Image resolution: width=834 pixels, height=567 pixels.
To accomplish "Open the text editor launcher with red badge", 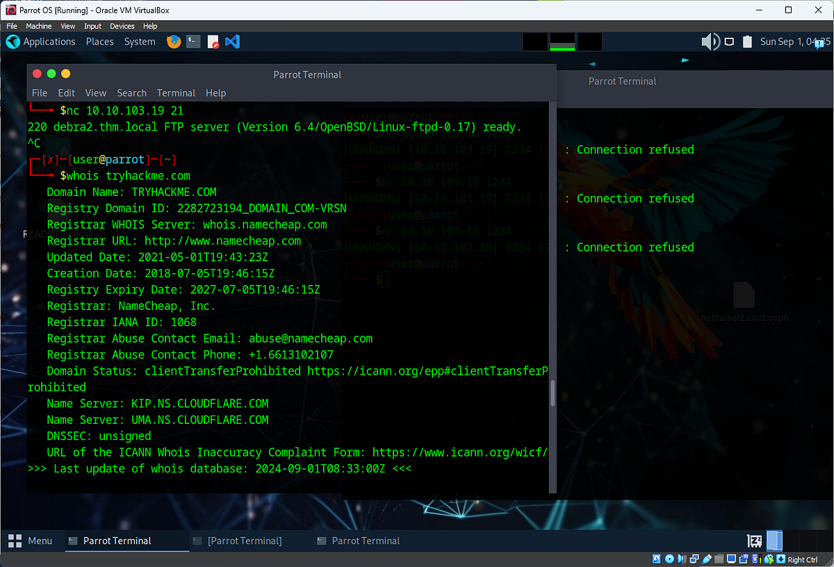I will click(213, 42).
